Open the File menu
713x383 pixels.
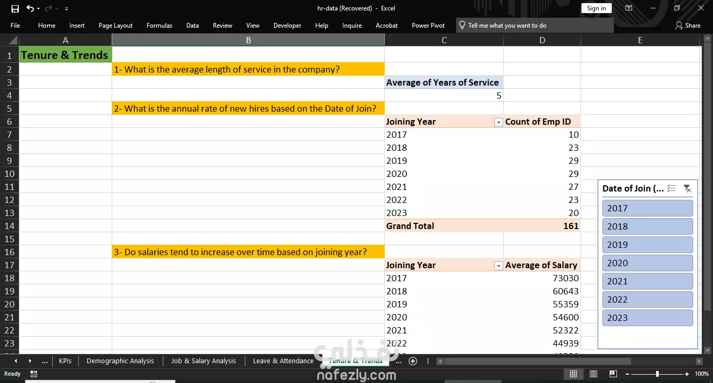[15, 25]
